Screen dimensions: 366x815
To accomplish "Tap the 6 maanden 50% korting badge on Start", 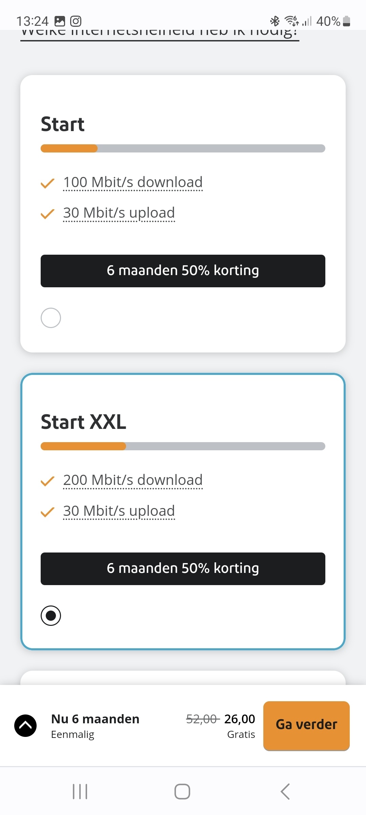I will 183,271.
